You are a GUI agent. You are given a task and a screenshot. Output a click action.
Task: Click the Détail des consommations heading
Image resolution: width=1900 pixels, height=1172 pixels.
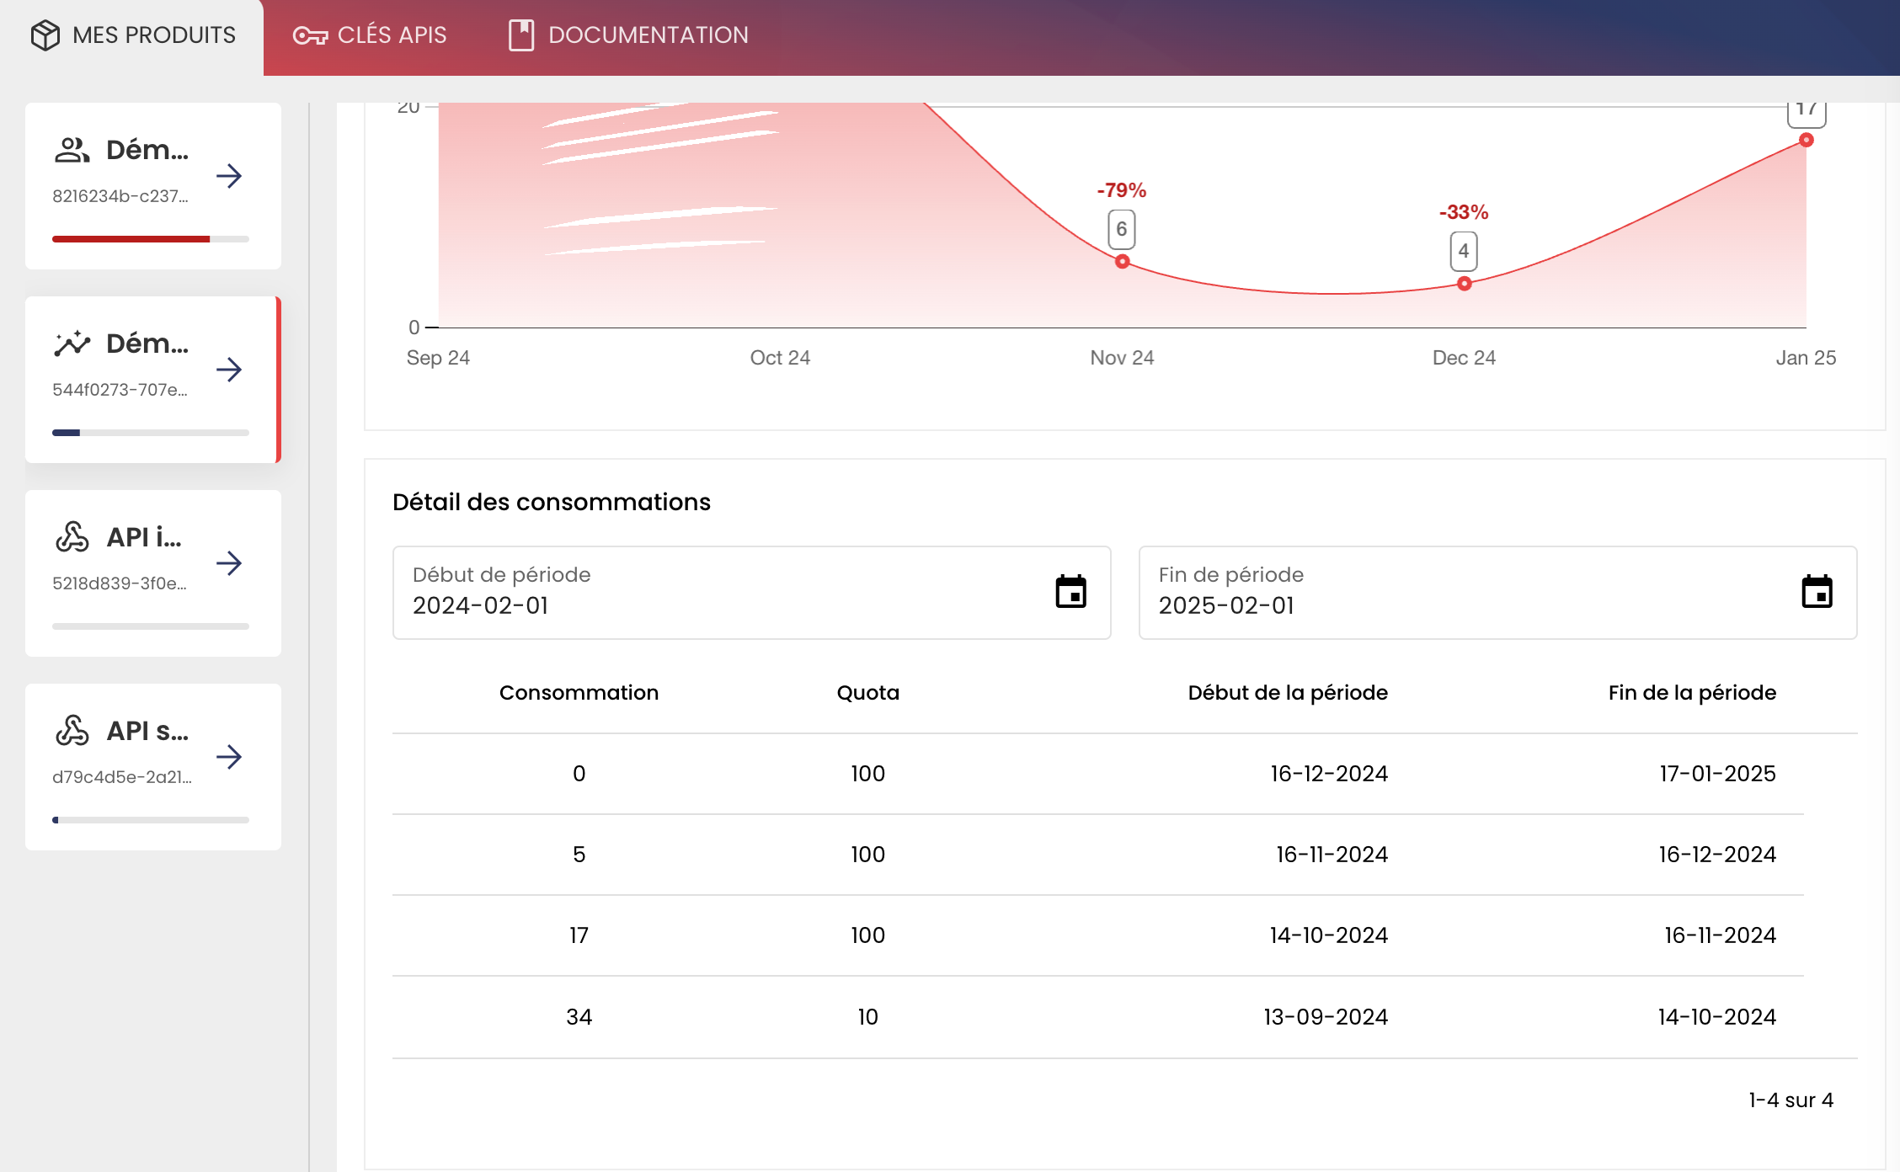coord(552,502)
